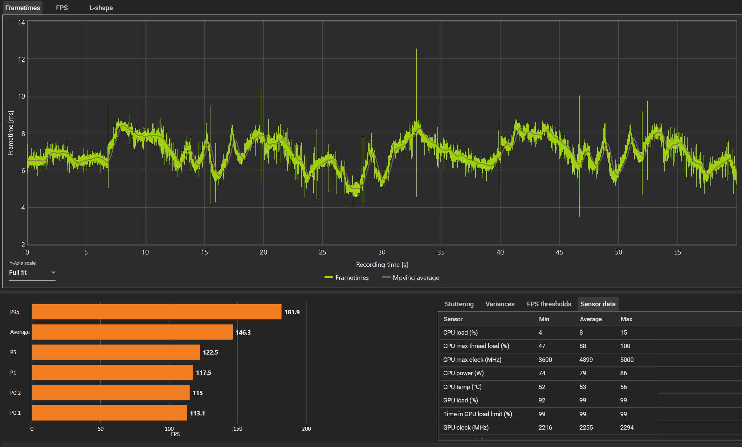This screenshot has height=447, width=742.
Task: Click the Average FPS bar
Action: tap(132, 332)
